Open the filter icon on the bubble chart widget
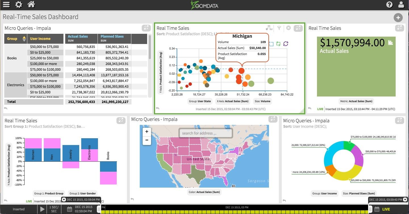 pyautogui.click(x=279, y=28)
